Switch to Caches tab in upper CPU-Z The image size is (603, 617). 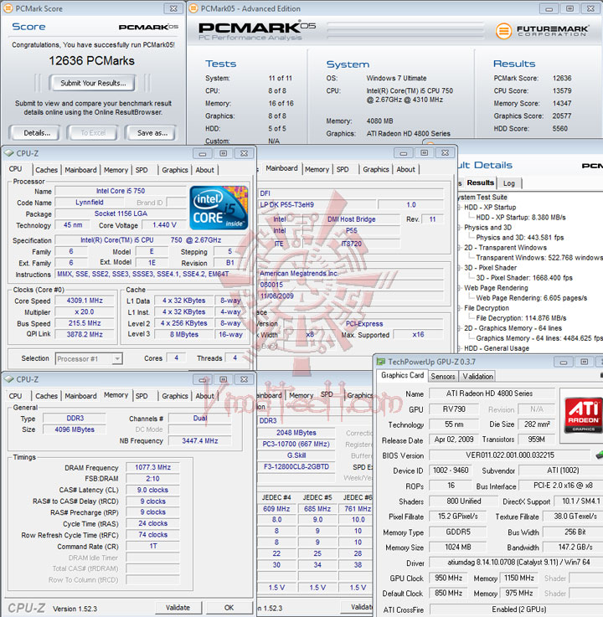(46, 170)
